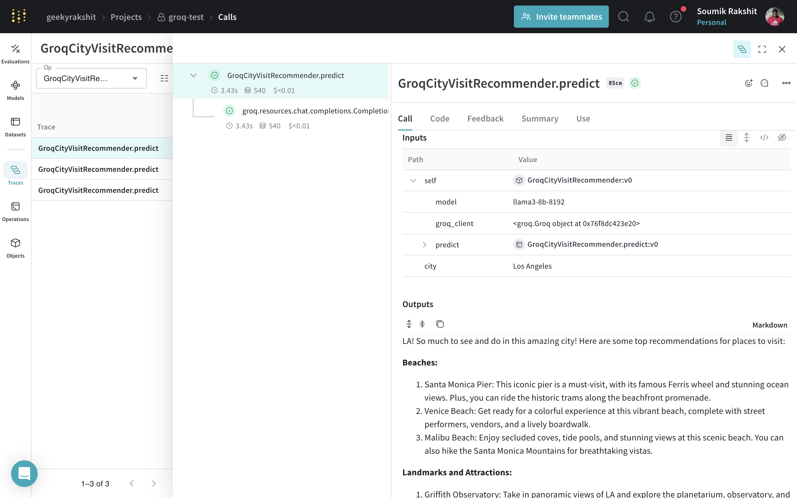797x498 pixels.
Task: Open the search icon in the top bar
Action: (x=623, y=17)
